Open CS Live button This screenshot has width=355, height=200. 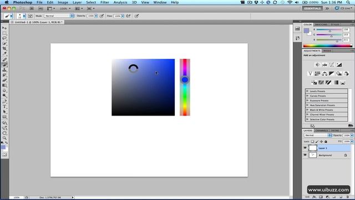[x=343, y=8]
